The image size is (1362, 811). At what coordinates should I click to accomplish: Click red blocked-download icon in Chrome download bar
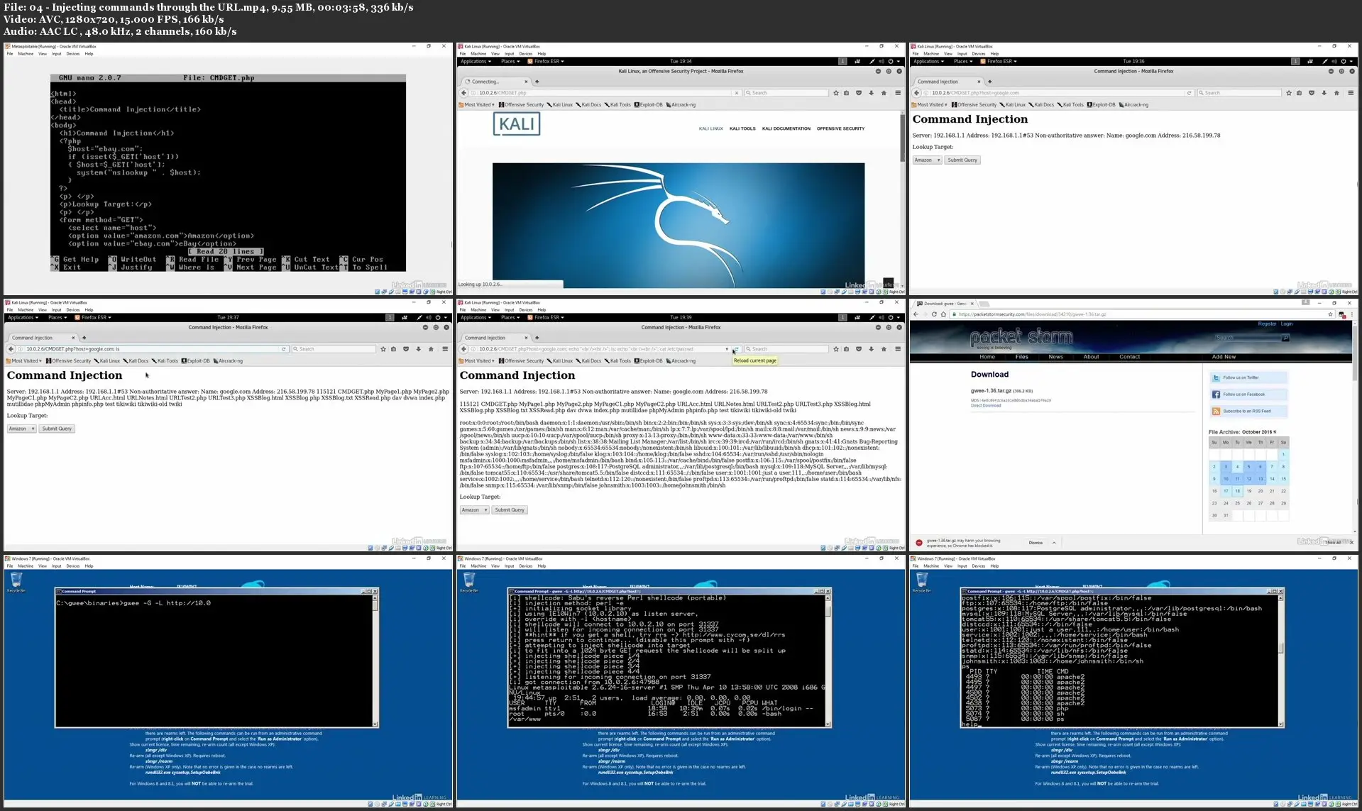(919, 543)
